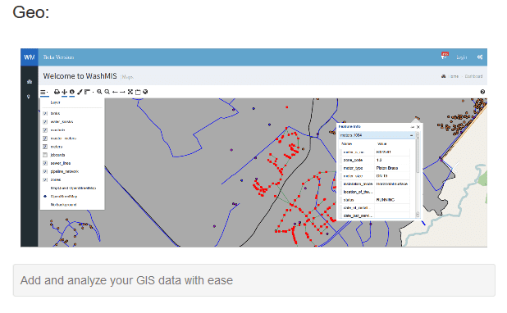507x313 pixels.
Task: Enable the jobcards layer checkbox
Action: [45, 155]
